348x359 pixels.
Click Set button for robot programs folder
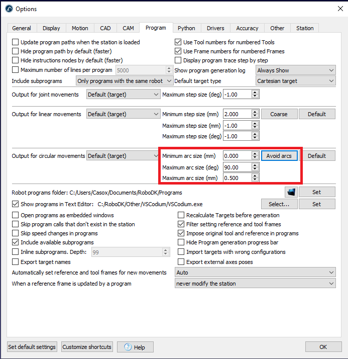[317, 192]
